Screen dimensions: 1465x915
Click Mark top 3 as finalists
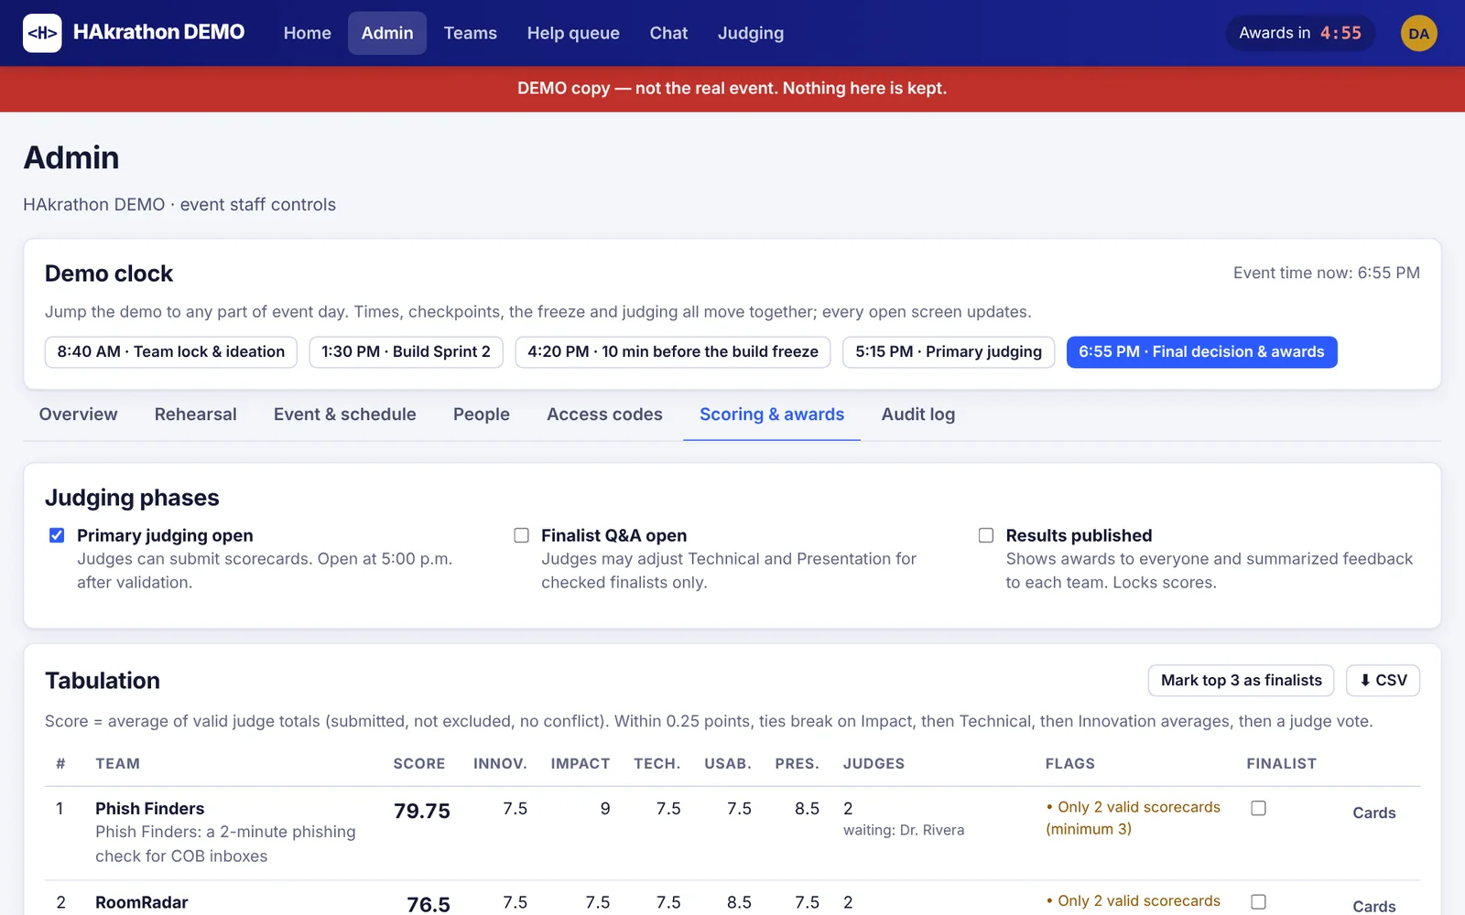point(1242,680)
